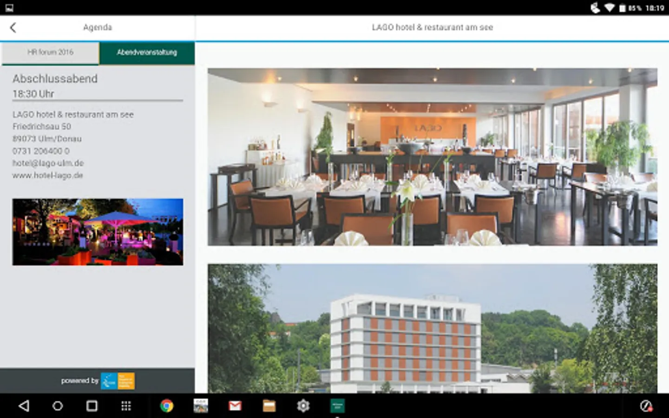
Task: Click the 18:19 clock in status bar
Action: click(655, 8)
